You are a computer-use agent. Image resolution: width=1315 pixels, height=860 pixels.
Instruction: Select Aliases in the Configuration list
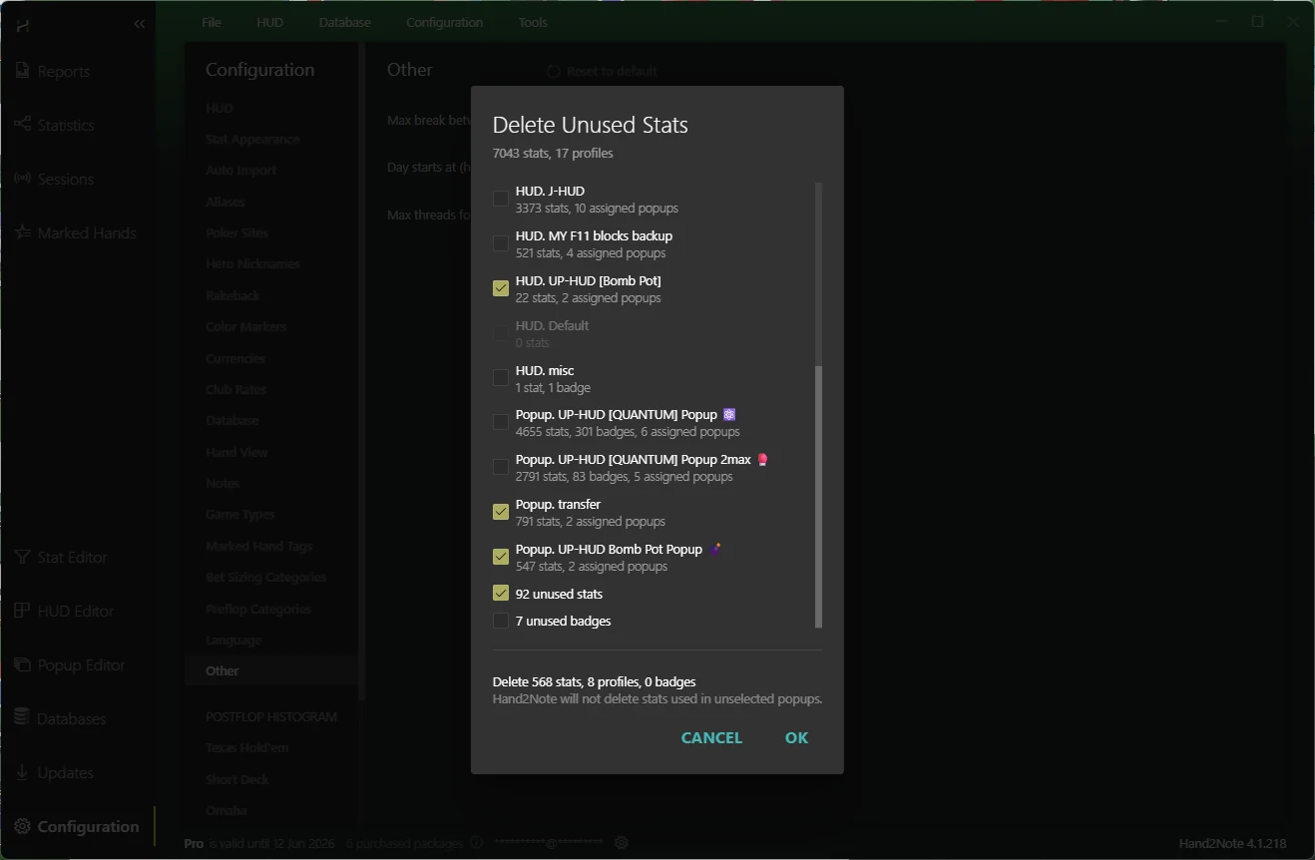pos(225,203)
